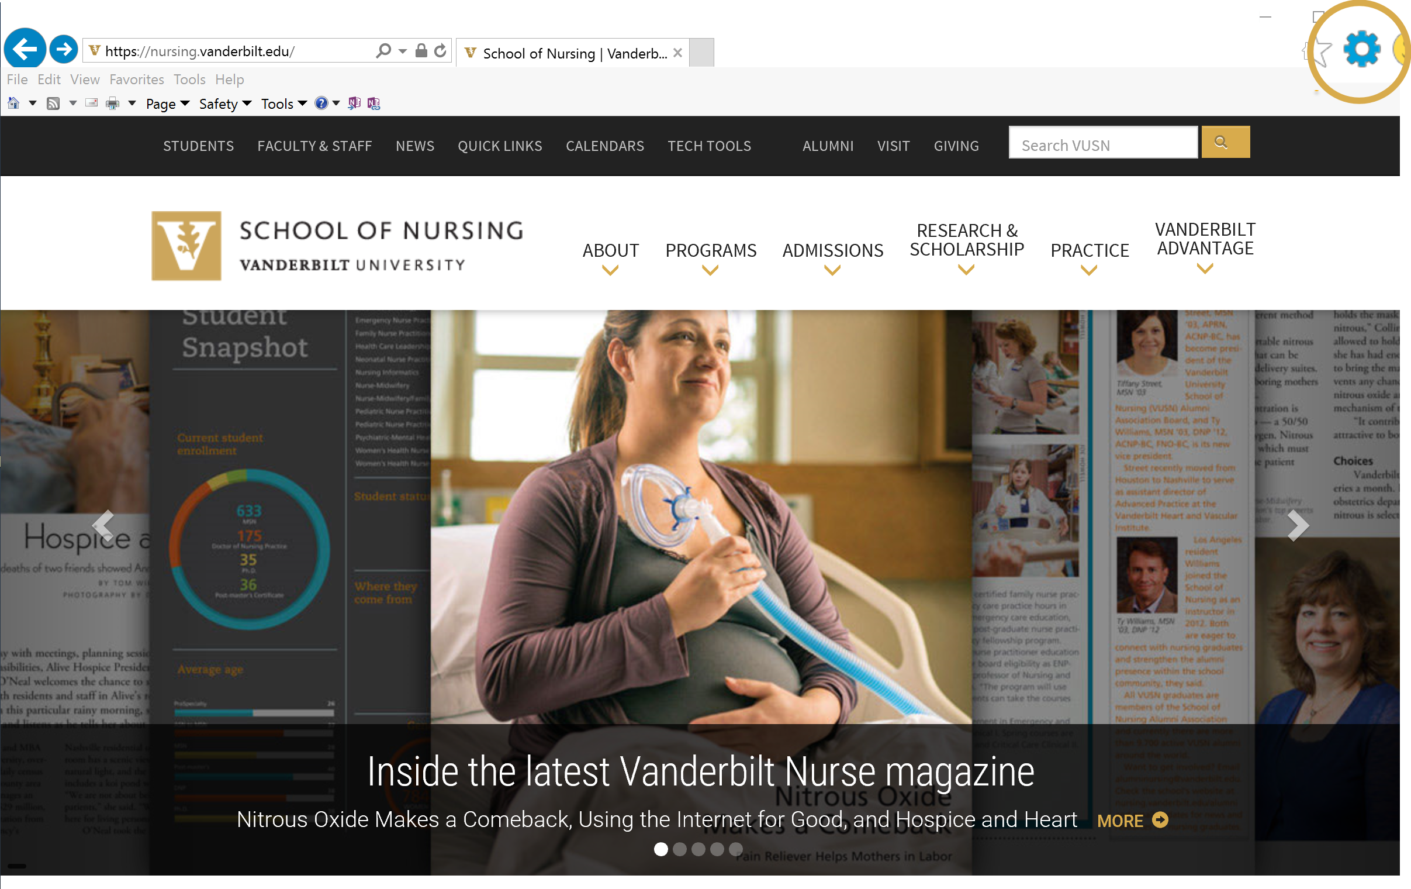Open the ALUMNI link

(828, 146)
